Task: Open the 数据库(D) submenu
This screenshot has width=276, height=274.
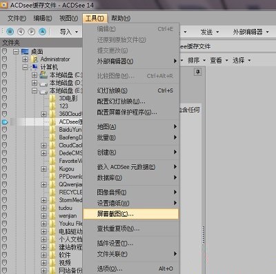Action: (x=130, y=177)
